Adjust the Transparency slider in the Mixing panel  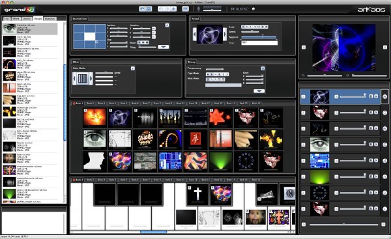tap(214, 69)
